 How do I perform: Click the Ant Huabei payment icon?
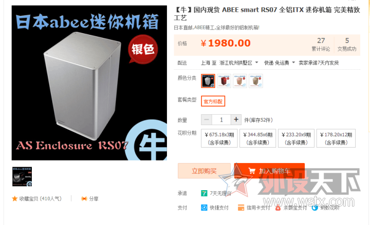click(315, 208)
